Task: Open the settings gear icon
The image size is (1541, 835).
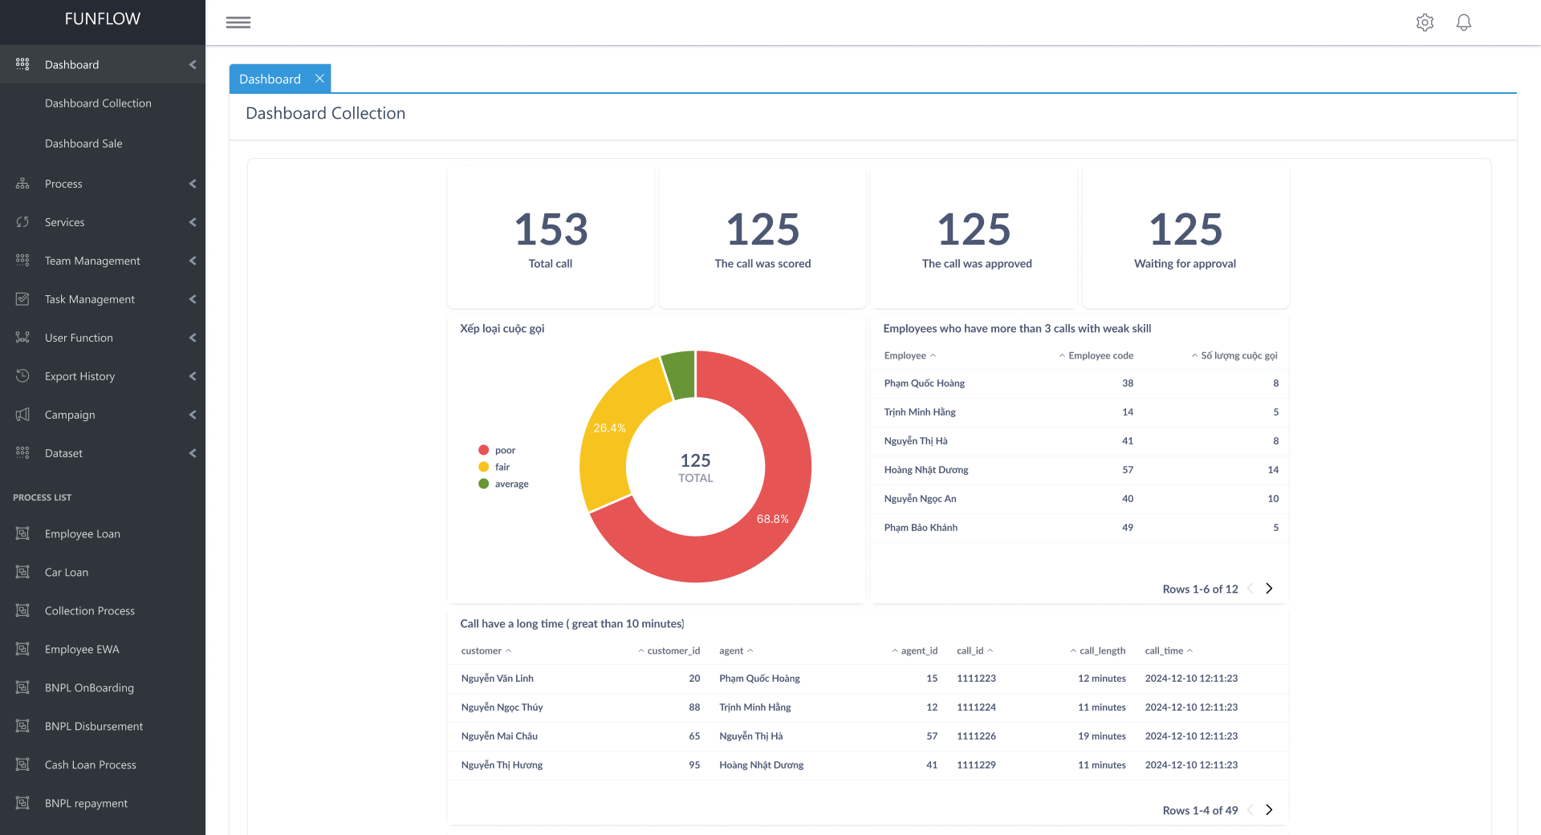Action: point(1425,22)
